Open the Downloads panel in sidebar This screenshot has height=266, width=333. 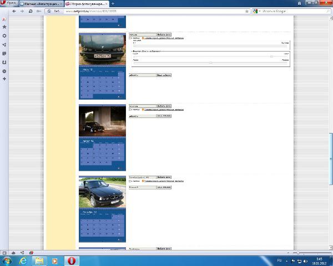coord(4,63)
